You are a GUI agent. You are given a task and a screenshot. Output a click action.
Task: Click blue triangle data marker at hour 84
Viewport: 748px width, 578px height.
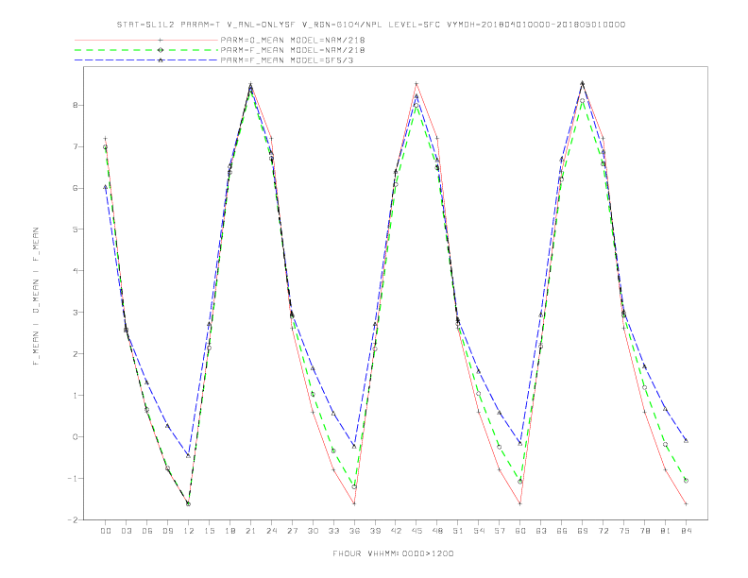[686, 441]
